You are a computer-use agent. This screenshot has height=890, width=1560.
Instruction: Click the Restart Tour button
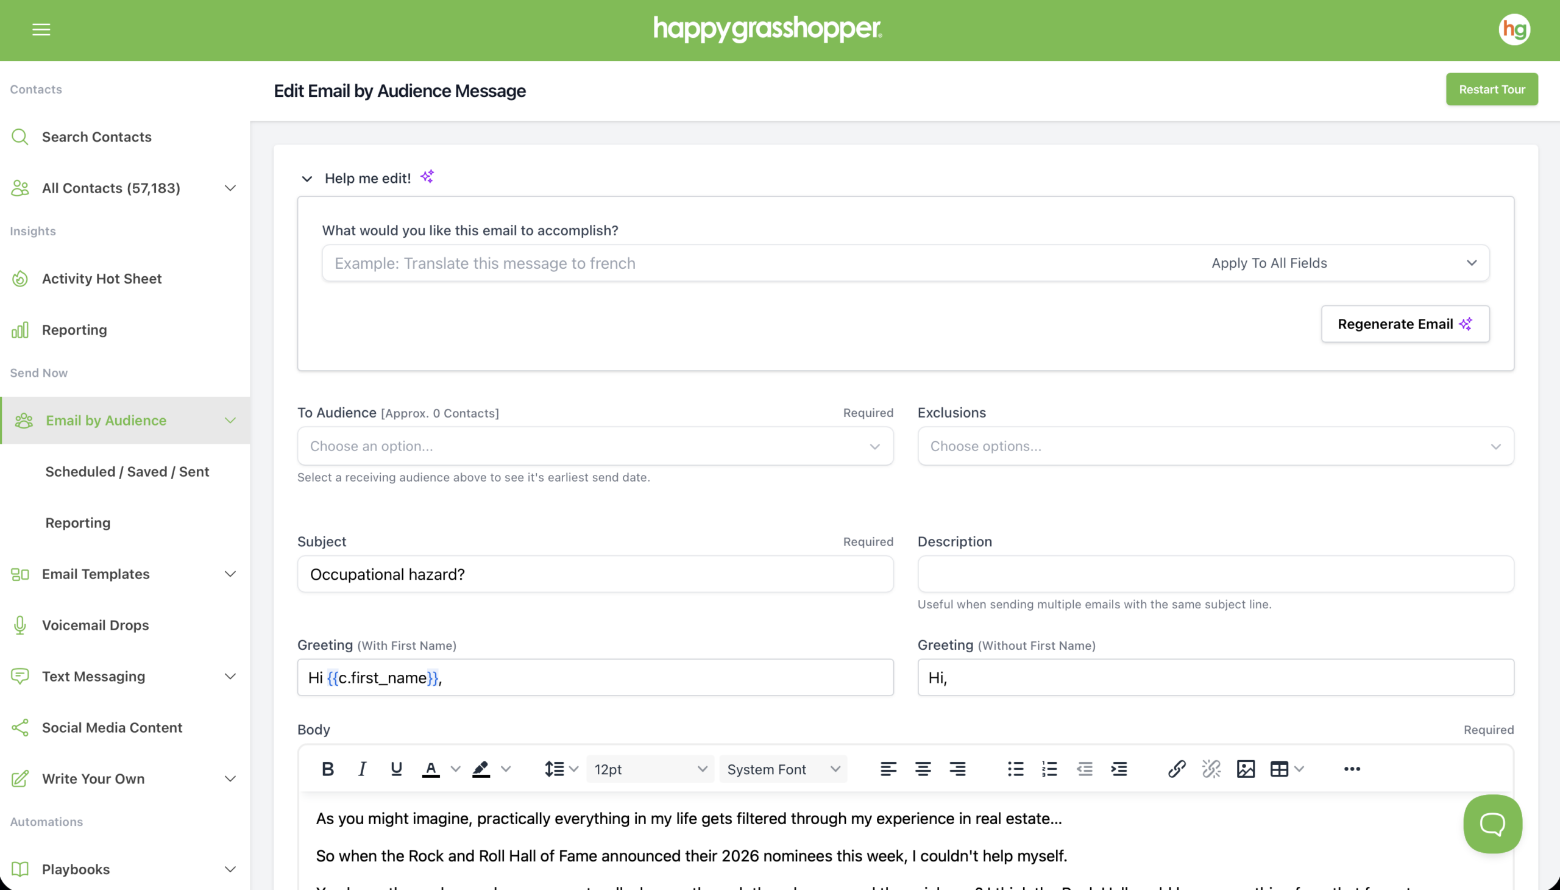coord(1491,89)
